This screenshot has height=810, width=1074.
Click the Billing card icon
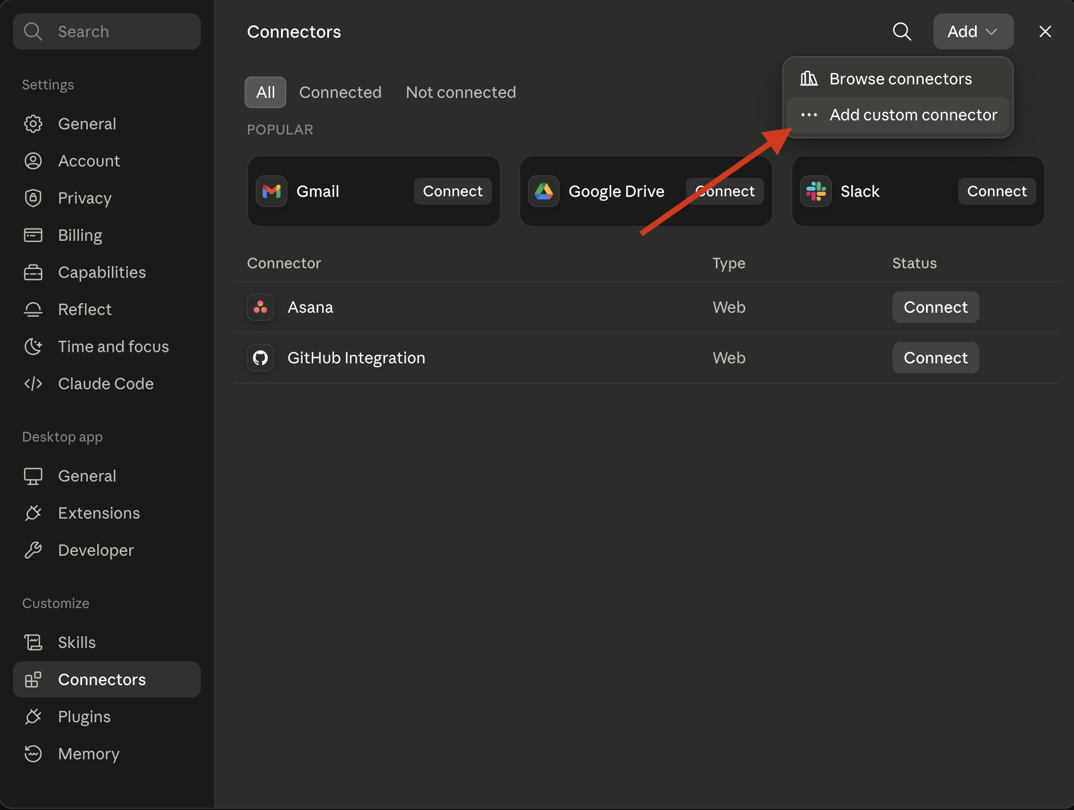[33, 235]
